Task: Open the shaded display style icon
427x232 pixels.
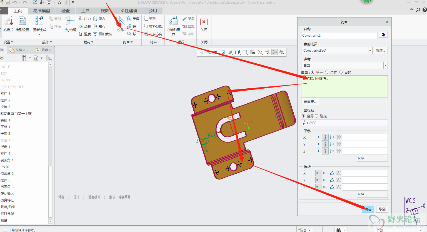Action: 230,52
